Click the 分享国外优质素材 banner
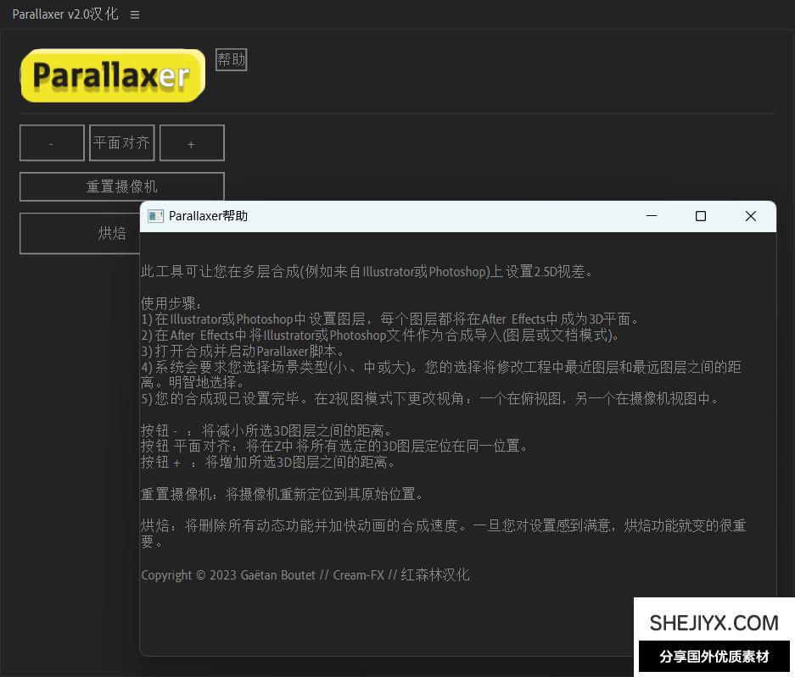Viewport: 795px width, 677px height. coord(714,657)
